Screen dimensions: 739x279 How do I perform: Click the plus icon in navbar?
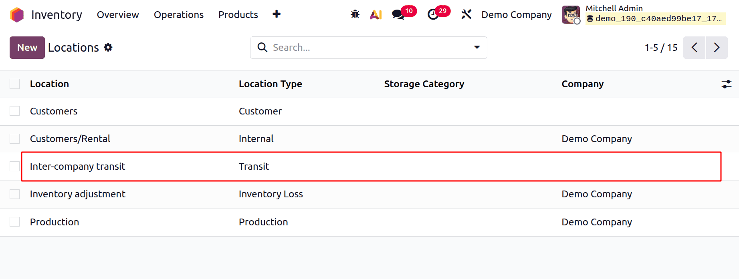tap(277, 14)
